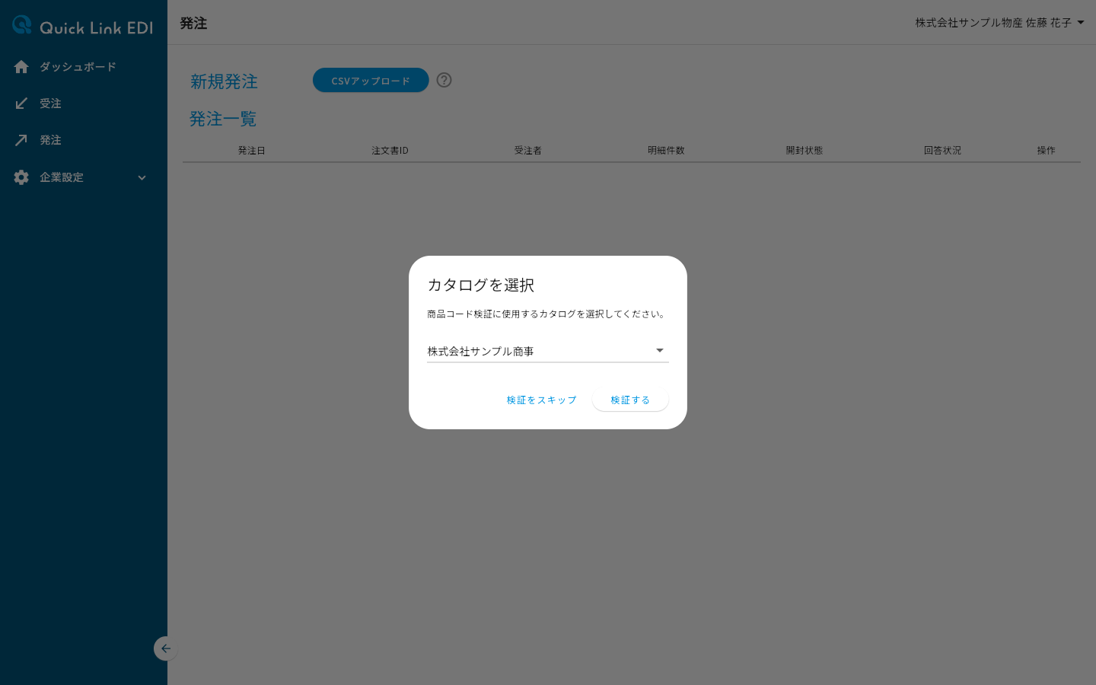Click the 発注 outgoing arrow icon
Screen dimensions: 1096x685
tap(21, 140)
